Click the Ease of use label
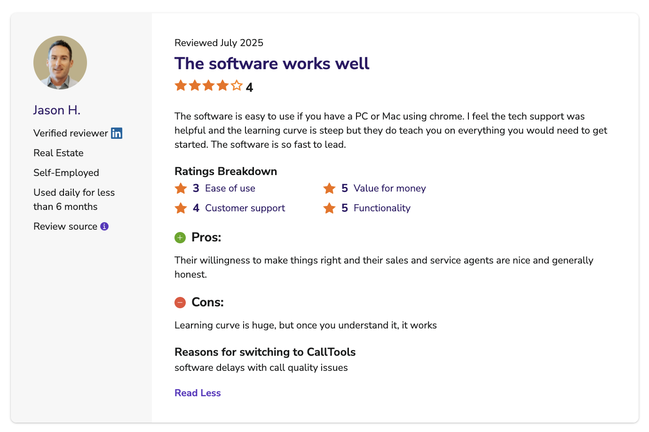 point(230,188)
